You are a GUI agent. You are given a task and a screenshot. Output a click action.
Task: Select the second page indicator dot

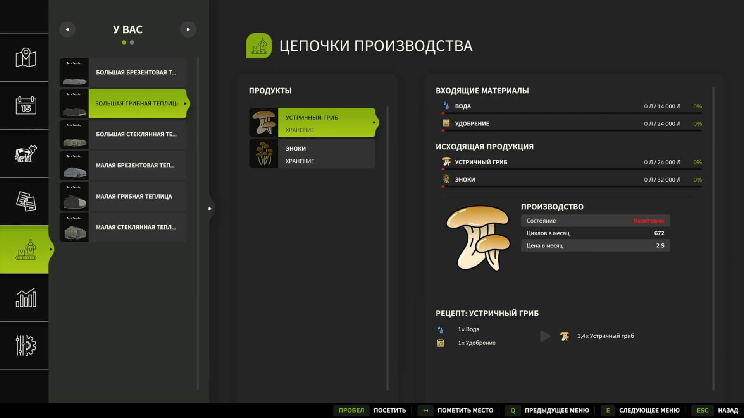coord(132,43)
